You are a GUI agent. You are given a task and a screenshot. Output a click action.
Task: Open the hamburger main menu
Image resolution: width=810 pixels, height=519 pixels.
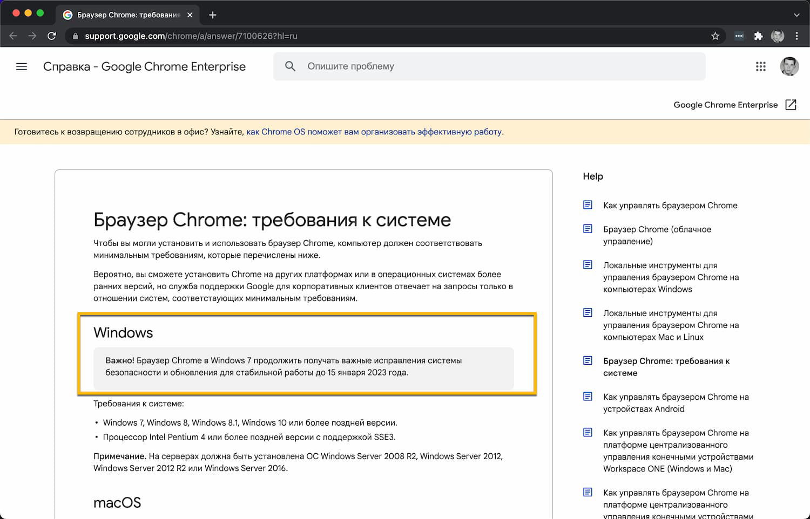(x=22, y=66)
